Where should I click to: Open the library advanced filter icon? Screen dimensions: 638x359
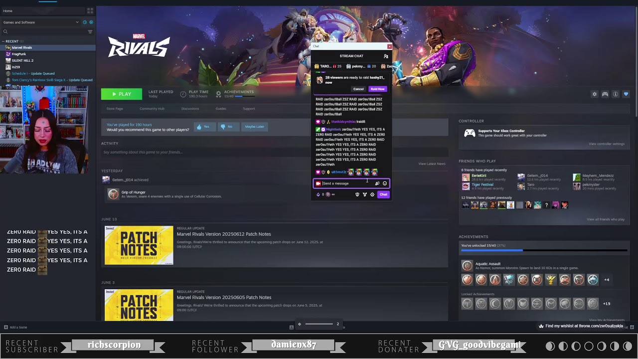tap(90, 32)
